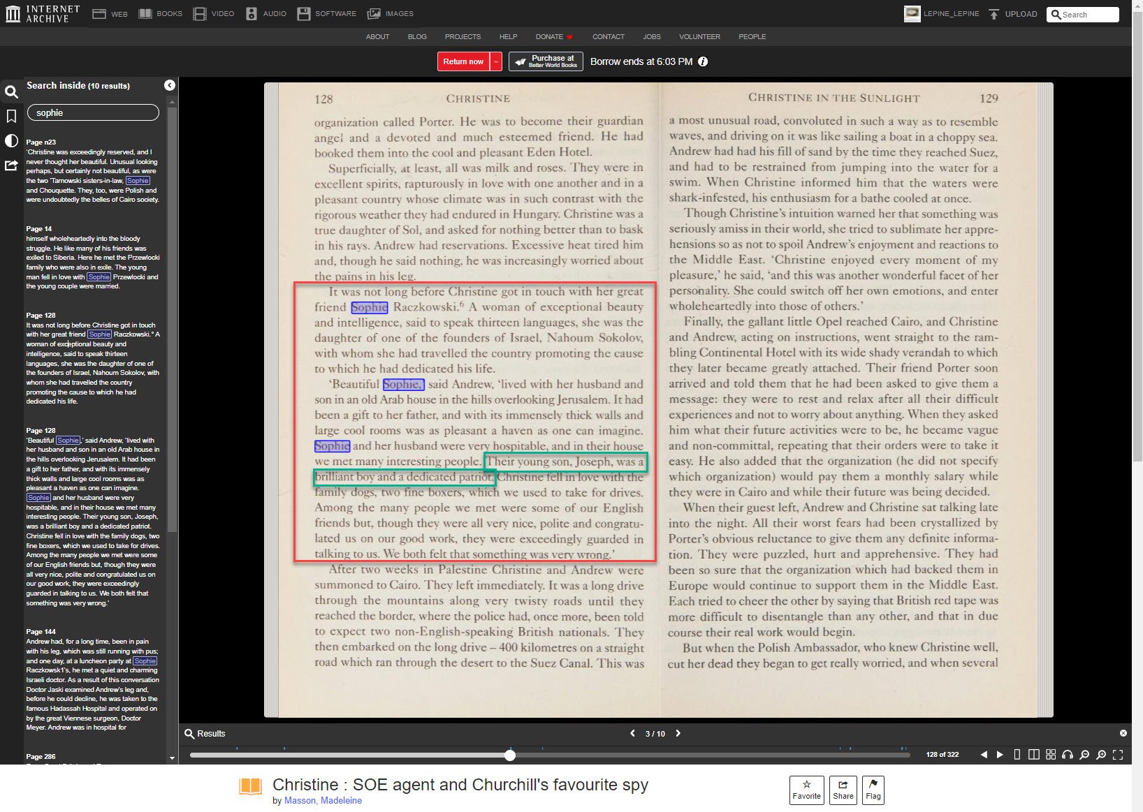This screenshot has width=1143, height=812.
Task: Zoom in on the book page
Action: coord(1101,755)
